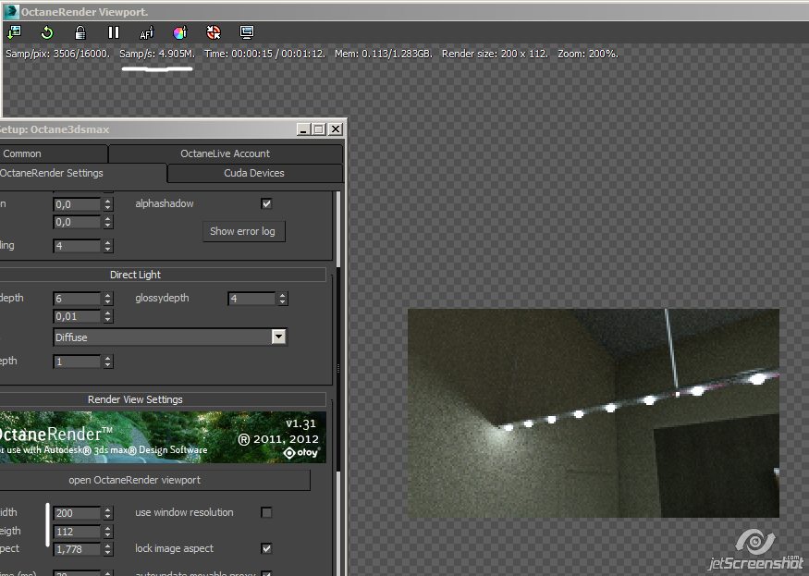The height and width of the screenshot is (576, 809).
Task: Click the Samp/pix: 3506/16000 status text
Action: pyautogui.click(x=57, y=54)
